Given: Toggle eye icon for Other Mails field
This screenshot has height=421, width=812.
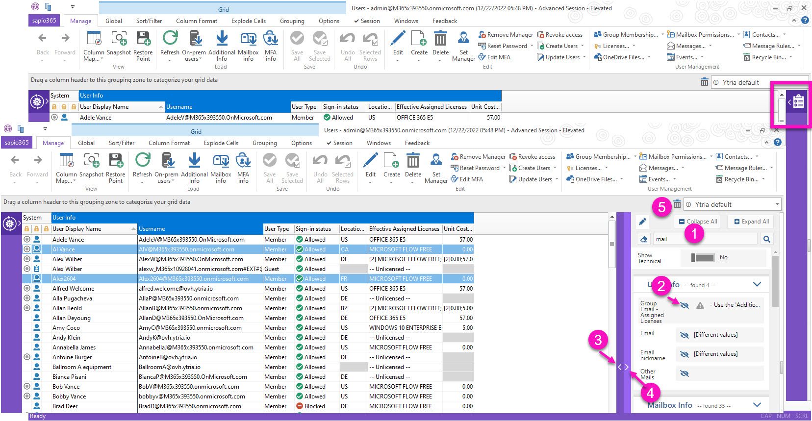Looking at the screenshot, I should pos(685,374).
